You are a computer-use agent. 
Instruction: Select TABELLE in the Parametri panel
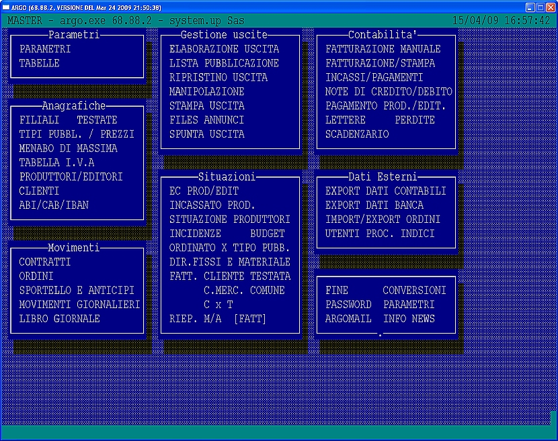point(39,63)
